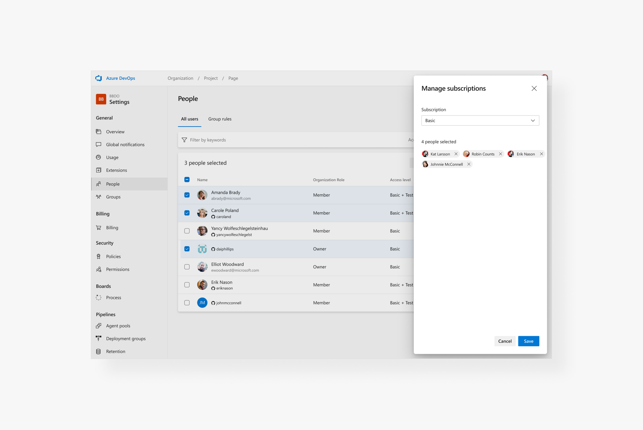Open the Usage gauge icon
This screenshot has width=643, height=430.
point(99,157)
